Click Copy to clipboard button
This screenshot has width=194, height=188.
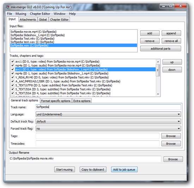pos(93,169)
